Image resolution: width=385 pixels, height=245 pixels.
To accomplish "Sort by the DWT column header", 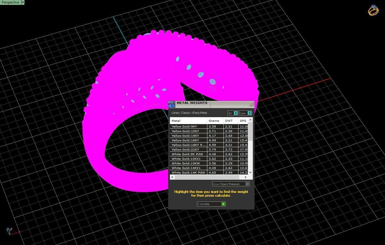I will [231, 121].
